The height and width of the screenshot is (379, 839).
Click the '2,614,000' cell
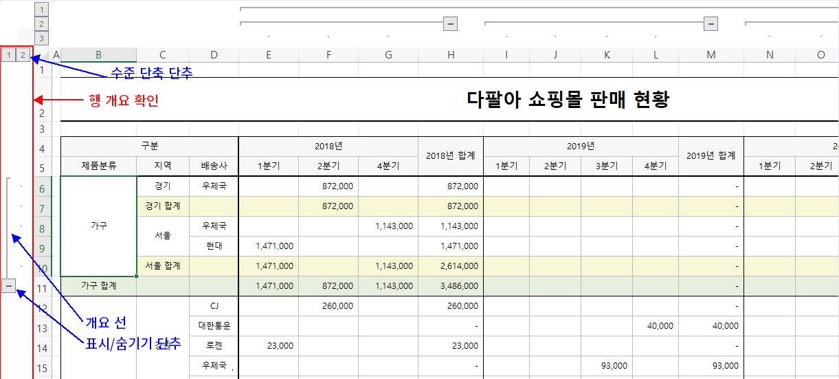(x=451, y=266)
